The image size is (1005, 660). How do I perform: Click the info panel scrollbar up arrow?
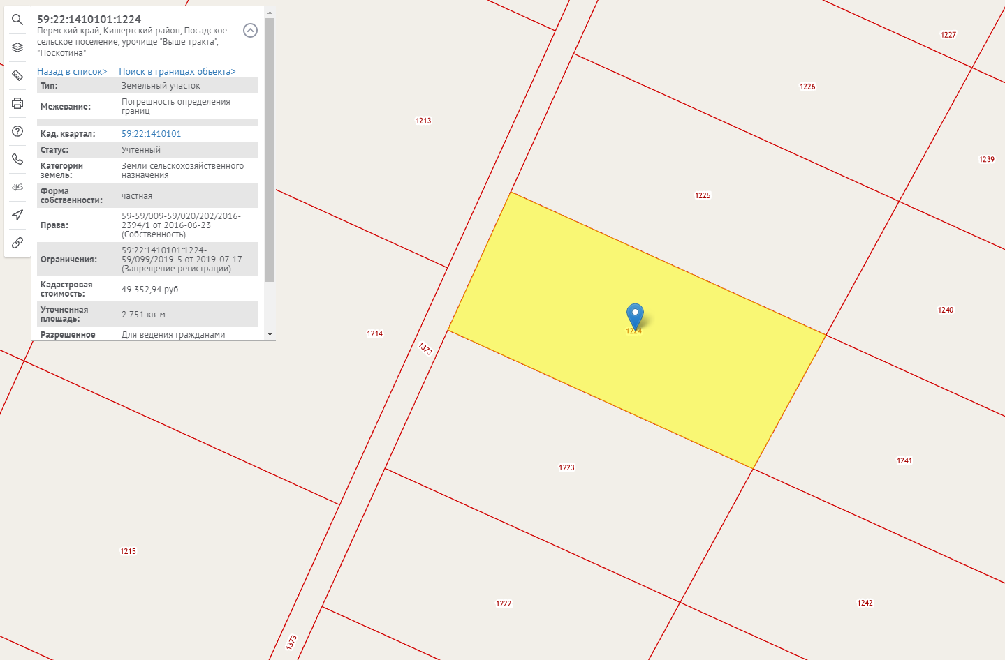pyautogui.click(x=270, y=13)
